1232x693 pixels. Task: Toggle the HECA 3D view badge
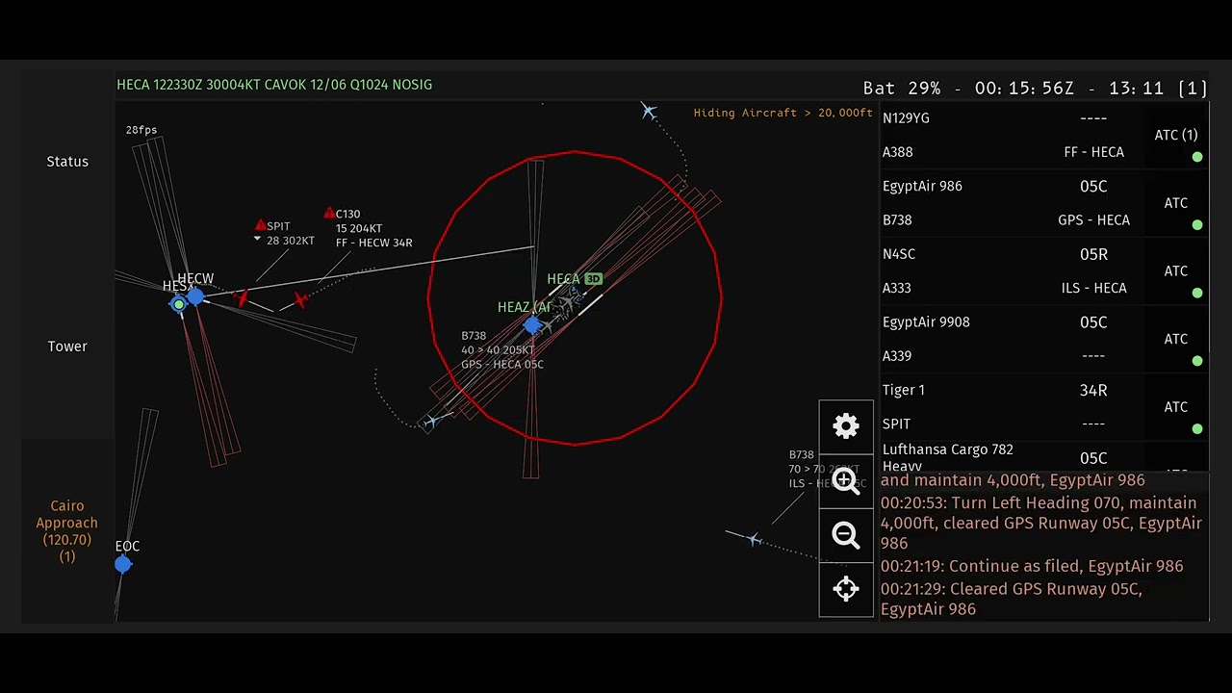click(593, 279)
